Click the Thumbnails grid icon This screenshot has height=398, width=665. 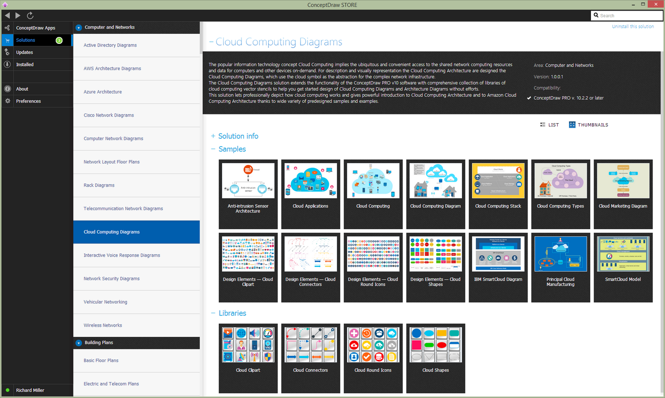[x=572, y=125]
